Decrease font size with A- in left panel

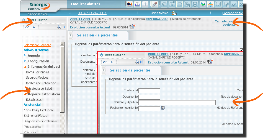coord(34,27)
